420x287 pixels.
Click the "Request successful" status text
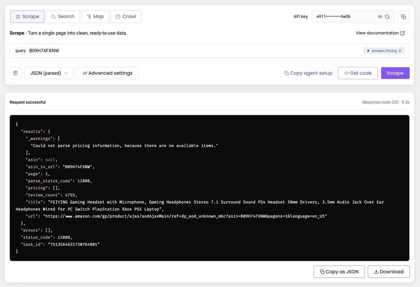(28, 102)
